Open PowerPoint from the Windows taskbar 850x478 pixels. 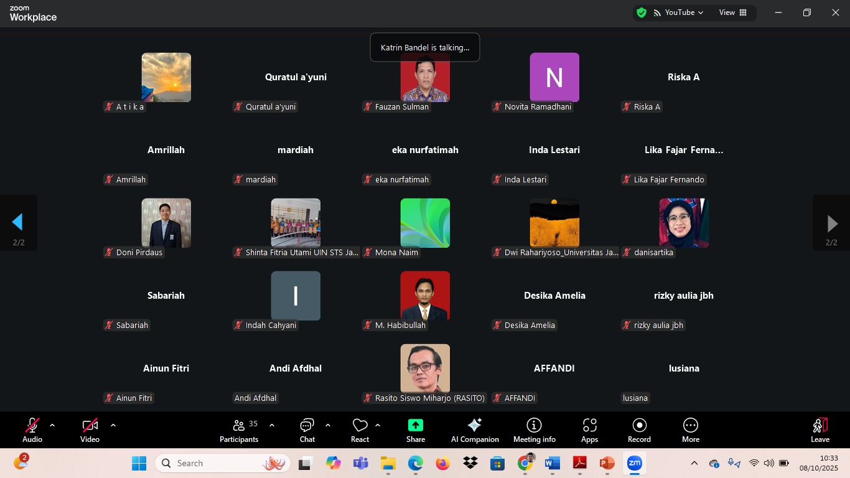pos(607,463)
